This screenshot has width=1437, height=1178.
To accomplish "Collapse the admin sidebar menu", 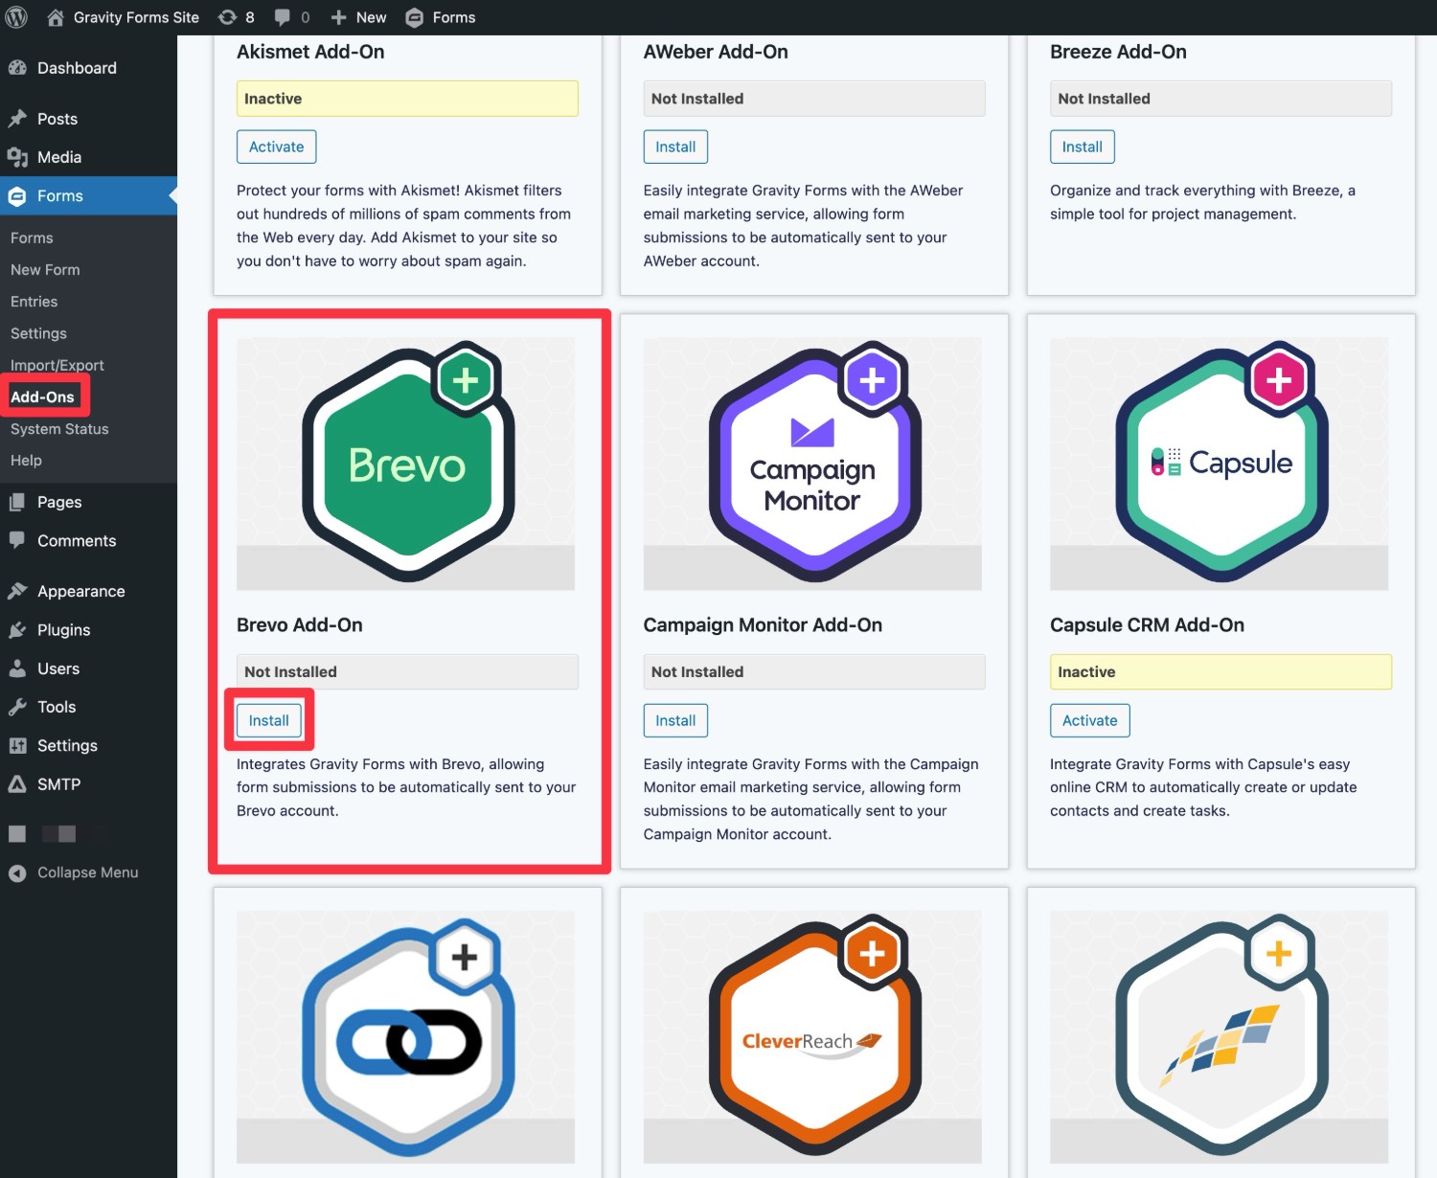I will [x=88, y=872].
